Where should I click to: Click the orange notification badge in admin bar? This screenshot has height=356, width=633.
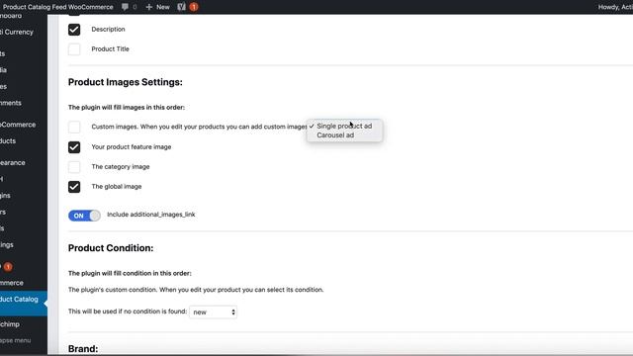tap(194, 7)
